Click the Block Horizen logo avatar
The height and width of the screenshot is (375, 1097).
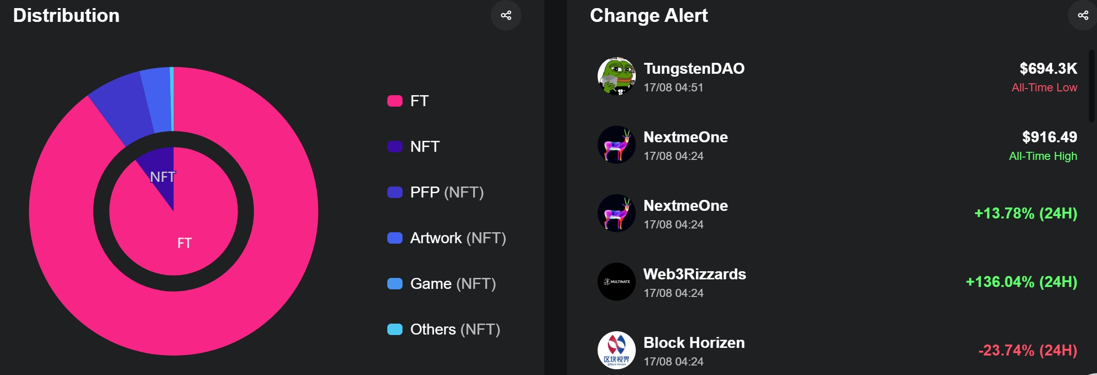(x=616, y=350)
